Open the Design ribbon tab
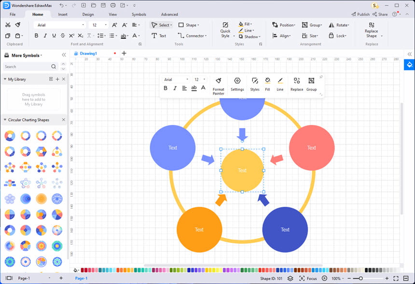The width and height of the screenshot is (415, 284). point(88,14)
